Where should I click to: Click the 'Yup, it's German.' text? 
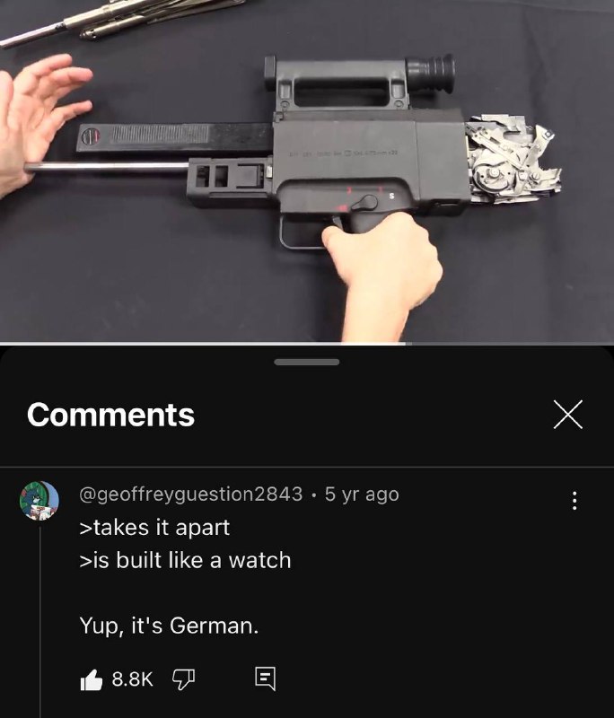coord(169,626)
